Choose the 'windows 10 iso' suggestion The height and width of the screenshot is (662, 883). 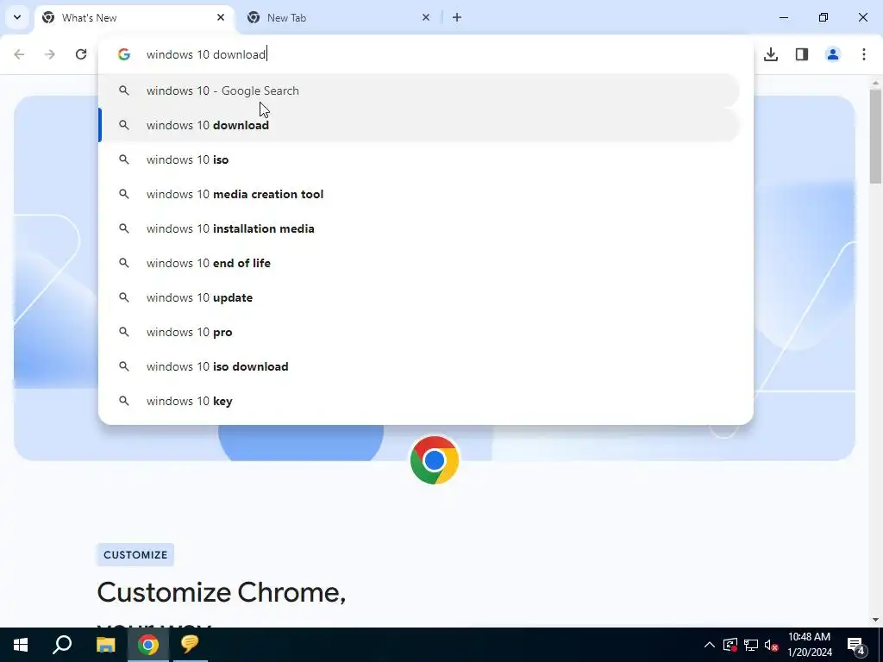click(419, 159)
